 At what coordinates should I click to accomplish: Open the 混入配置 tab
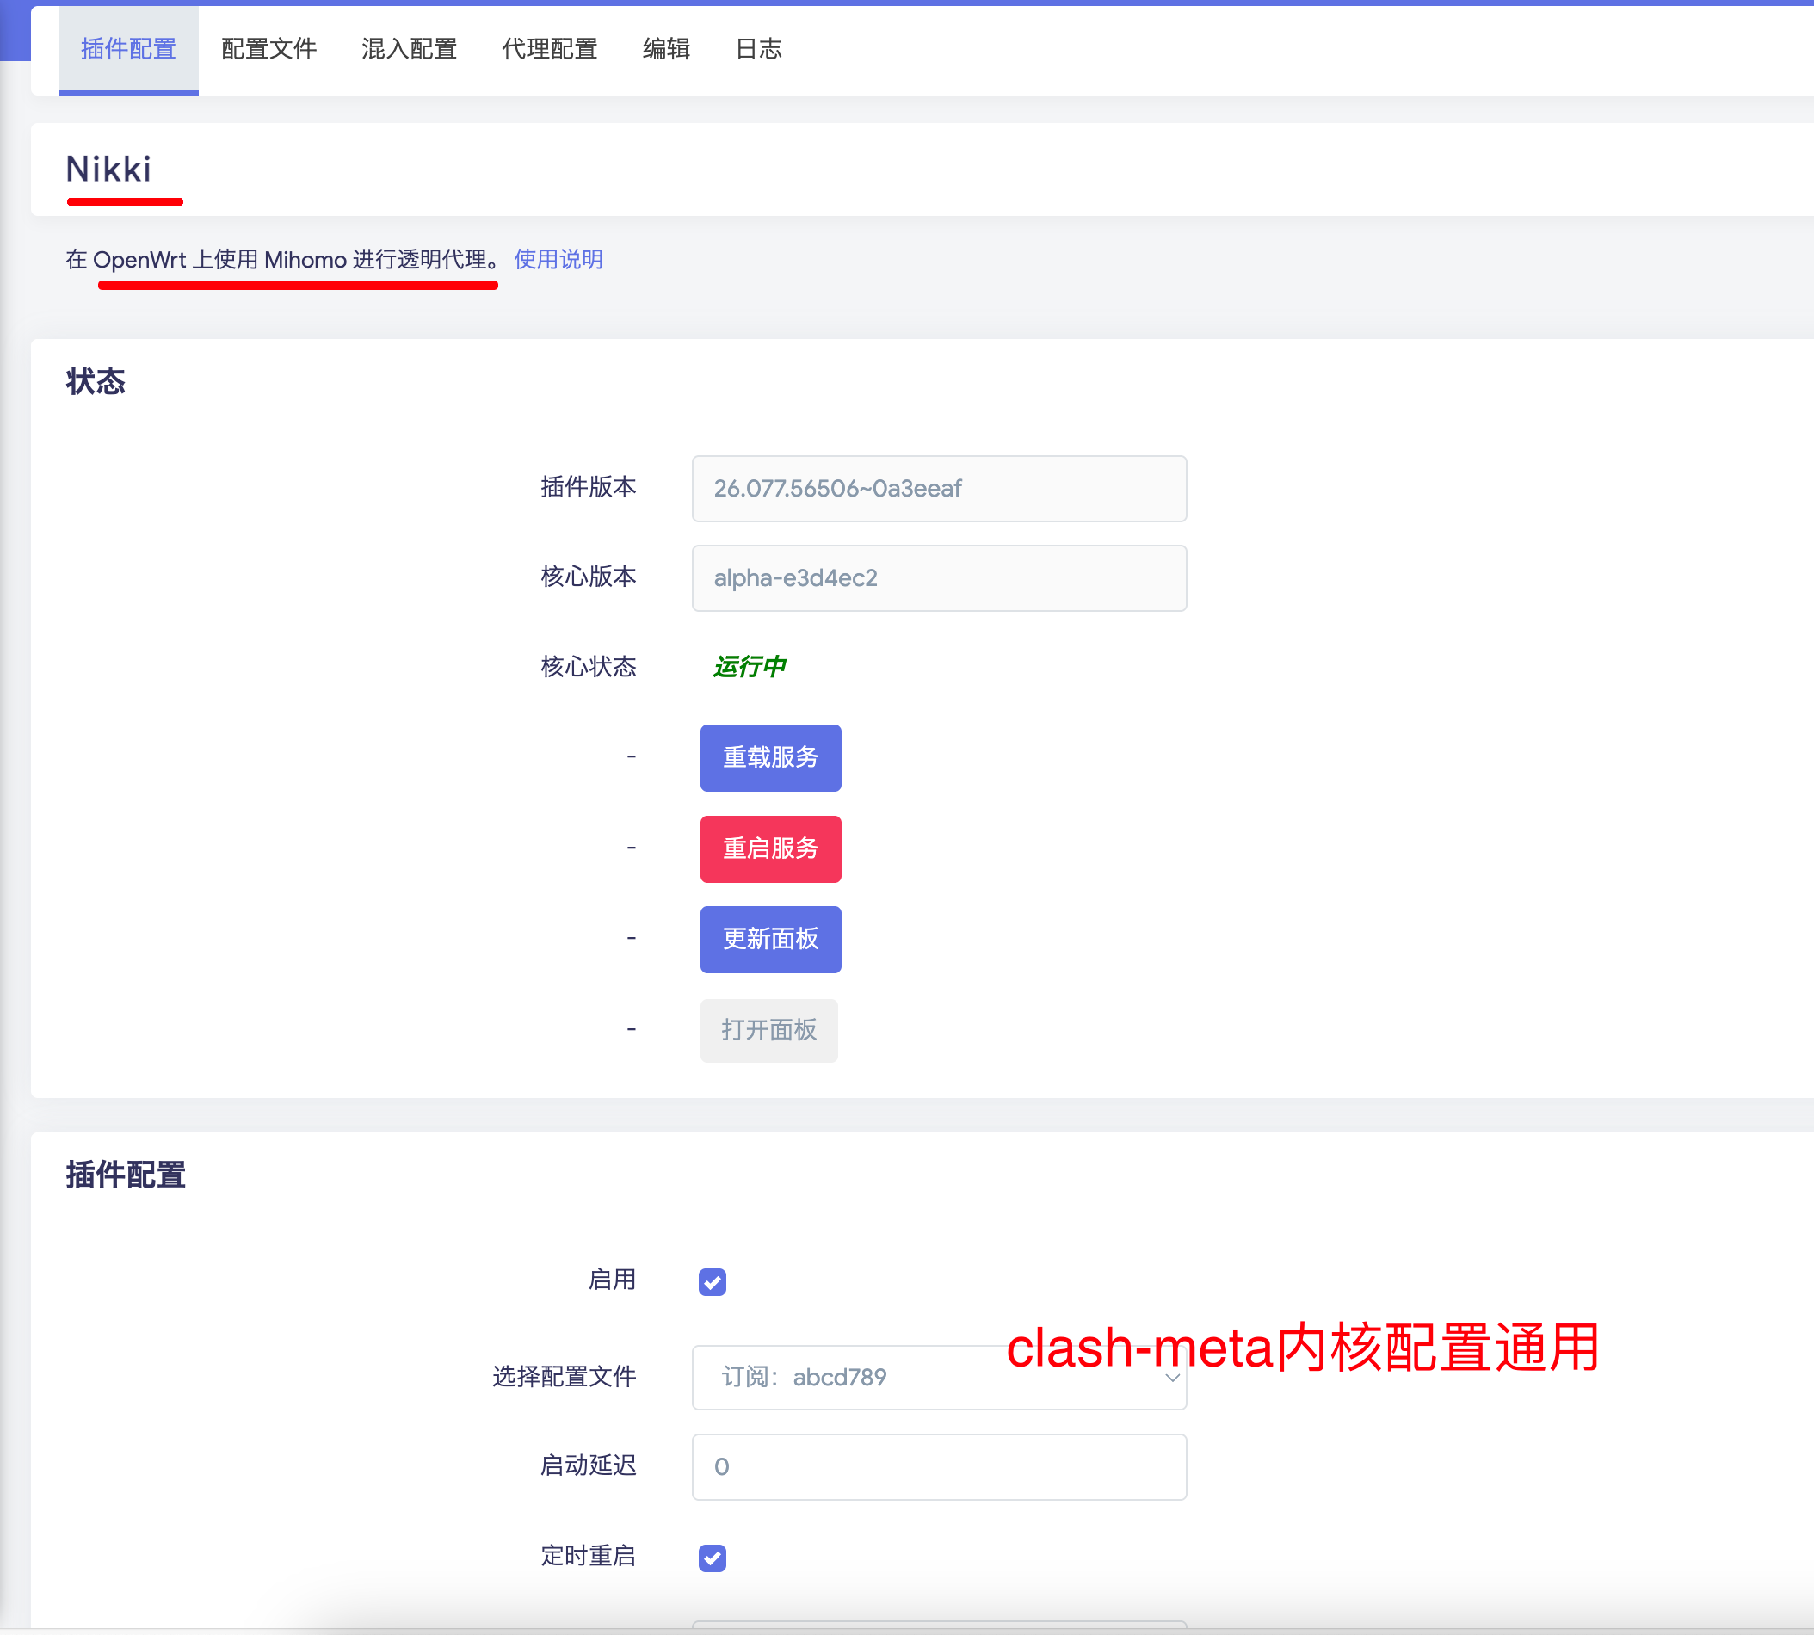[x=409, y=49]
